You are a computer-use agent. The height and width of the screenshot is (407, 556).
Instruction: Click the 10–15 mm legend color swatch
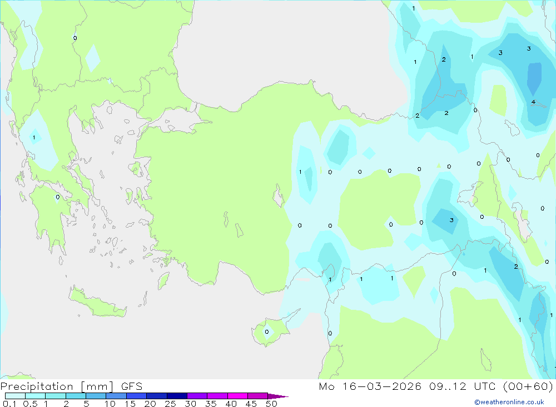pos(116,396)
